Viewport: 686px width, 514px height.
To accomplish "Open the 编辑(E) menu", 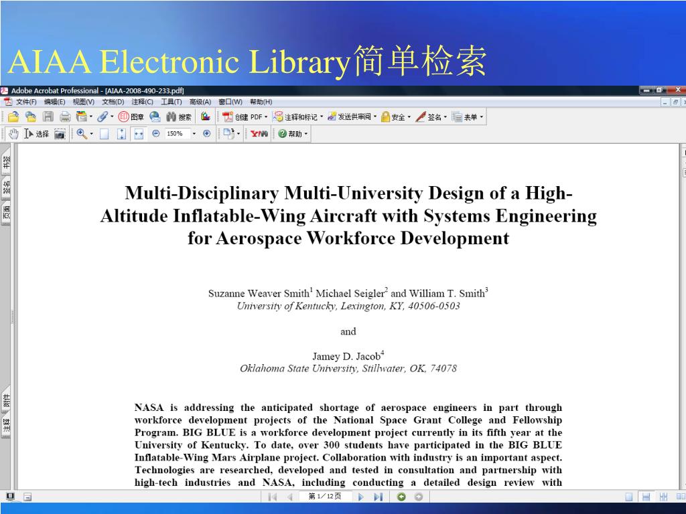I will point(55,102).
